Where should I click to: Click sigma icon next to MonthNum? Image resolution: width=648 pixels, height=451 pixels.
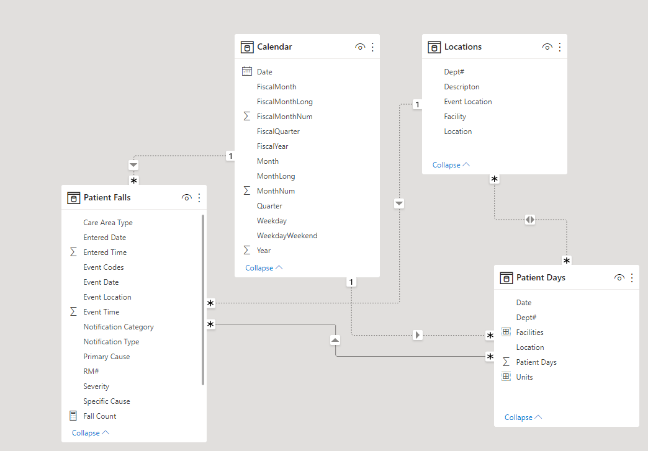pyautogui.click(x=246, y=190)
